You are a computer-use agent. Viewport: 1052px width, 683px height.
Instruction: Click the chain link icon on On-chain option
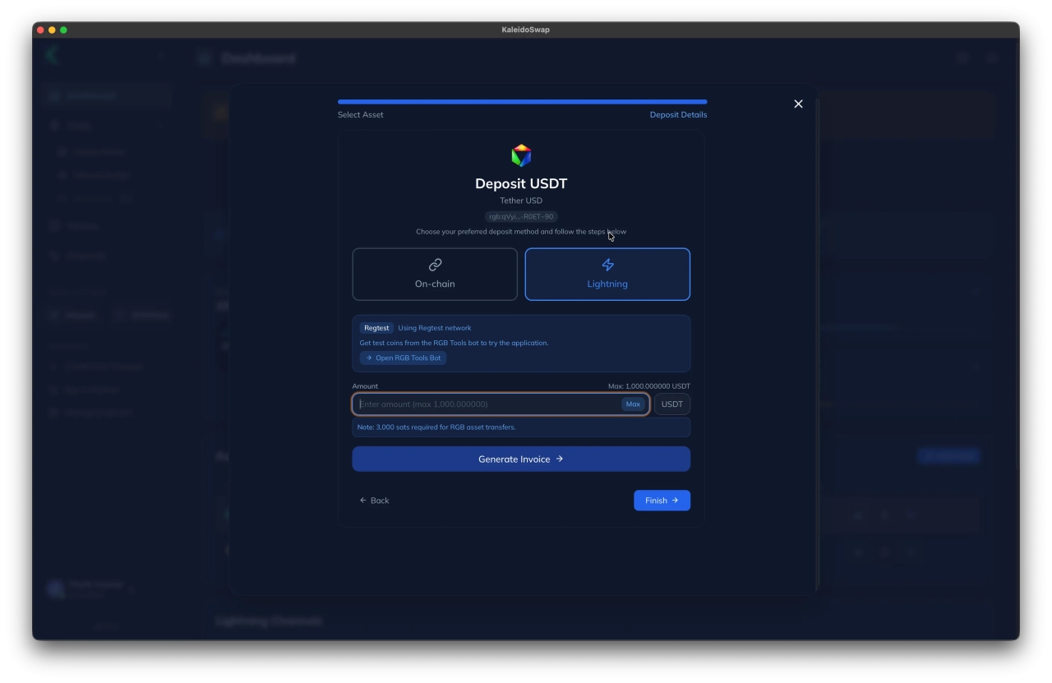click(x=435, y=265)
